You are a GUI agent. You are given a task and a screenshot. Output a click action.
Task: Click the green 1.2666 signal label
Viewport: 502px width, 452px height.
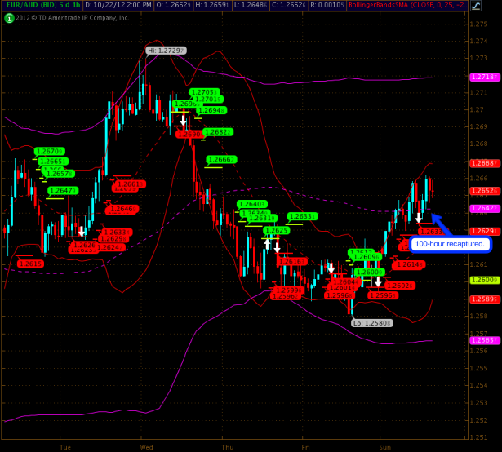click(220, 160)
